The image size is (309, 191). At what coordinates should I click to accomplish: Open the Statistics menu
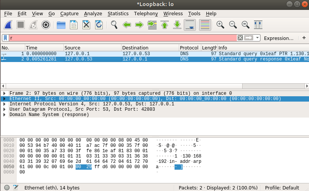click(118, 14)
